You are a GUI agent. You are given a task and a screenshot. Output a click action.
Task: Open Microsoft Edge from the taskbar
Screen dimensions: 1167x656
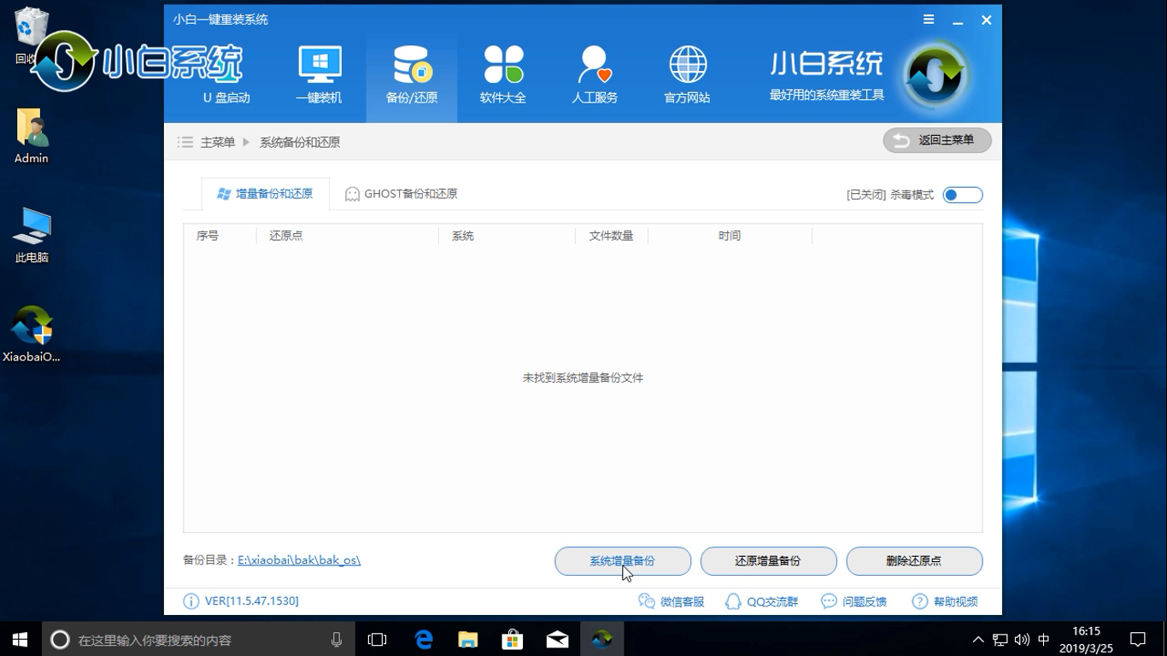tap(424, 638)
